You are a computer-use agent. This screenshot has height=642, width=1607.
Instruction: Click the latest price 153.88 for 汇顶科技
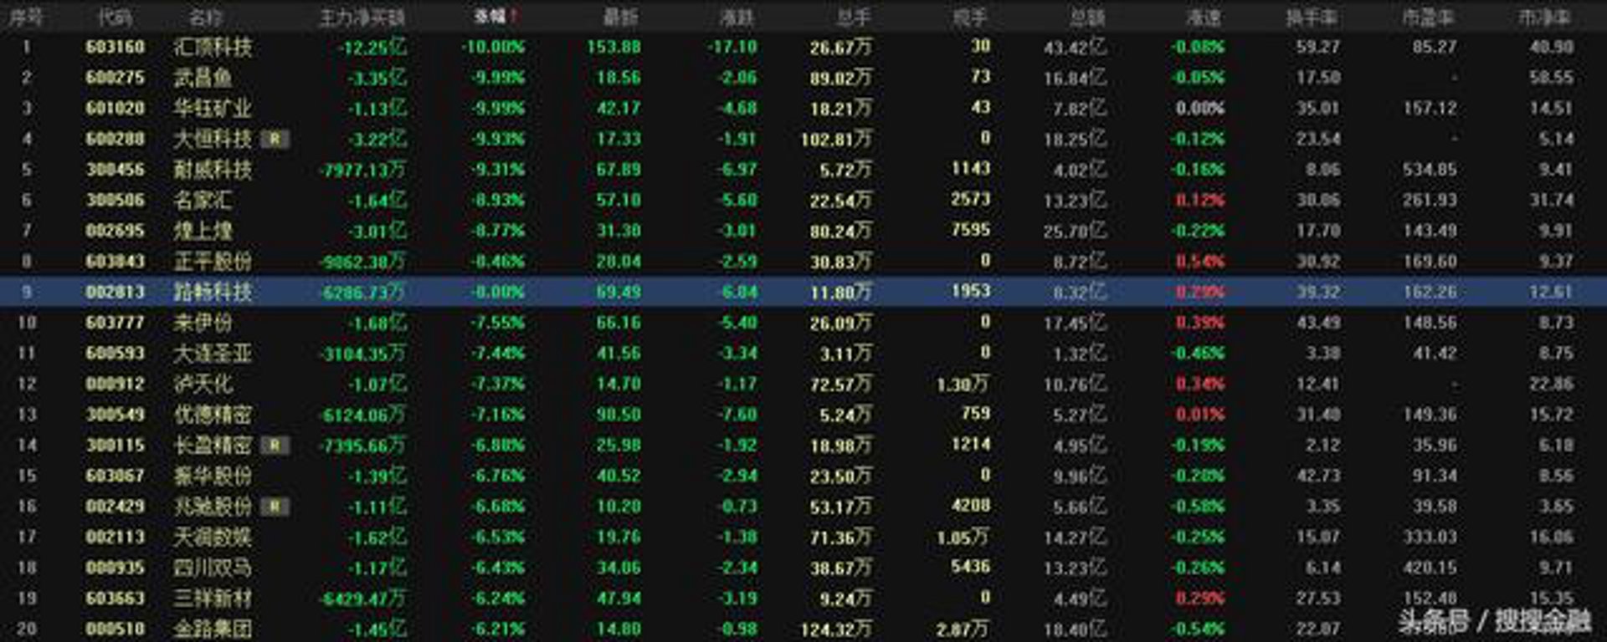[x=614, y=47]
